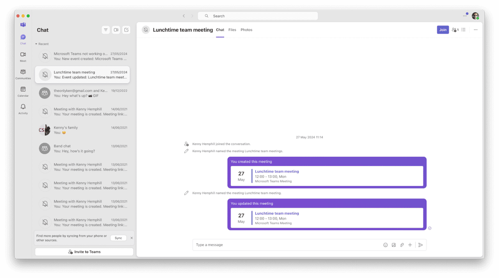This screenshot has width=499, height=278.
Task: Select the Chat tab in header
Action: coord(220,30)
